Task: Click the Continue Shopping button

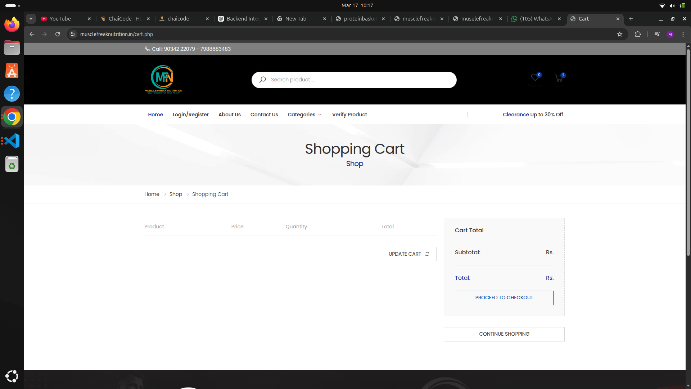Action: click(x=504, y=334)
